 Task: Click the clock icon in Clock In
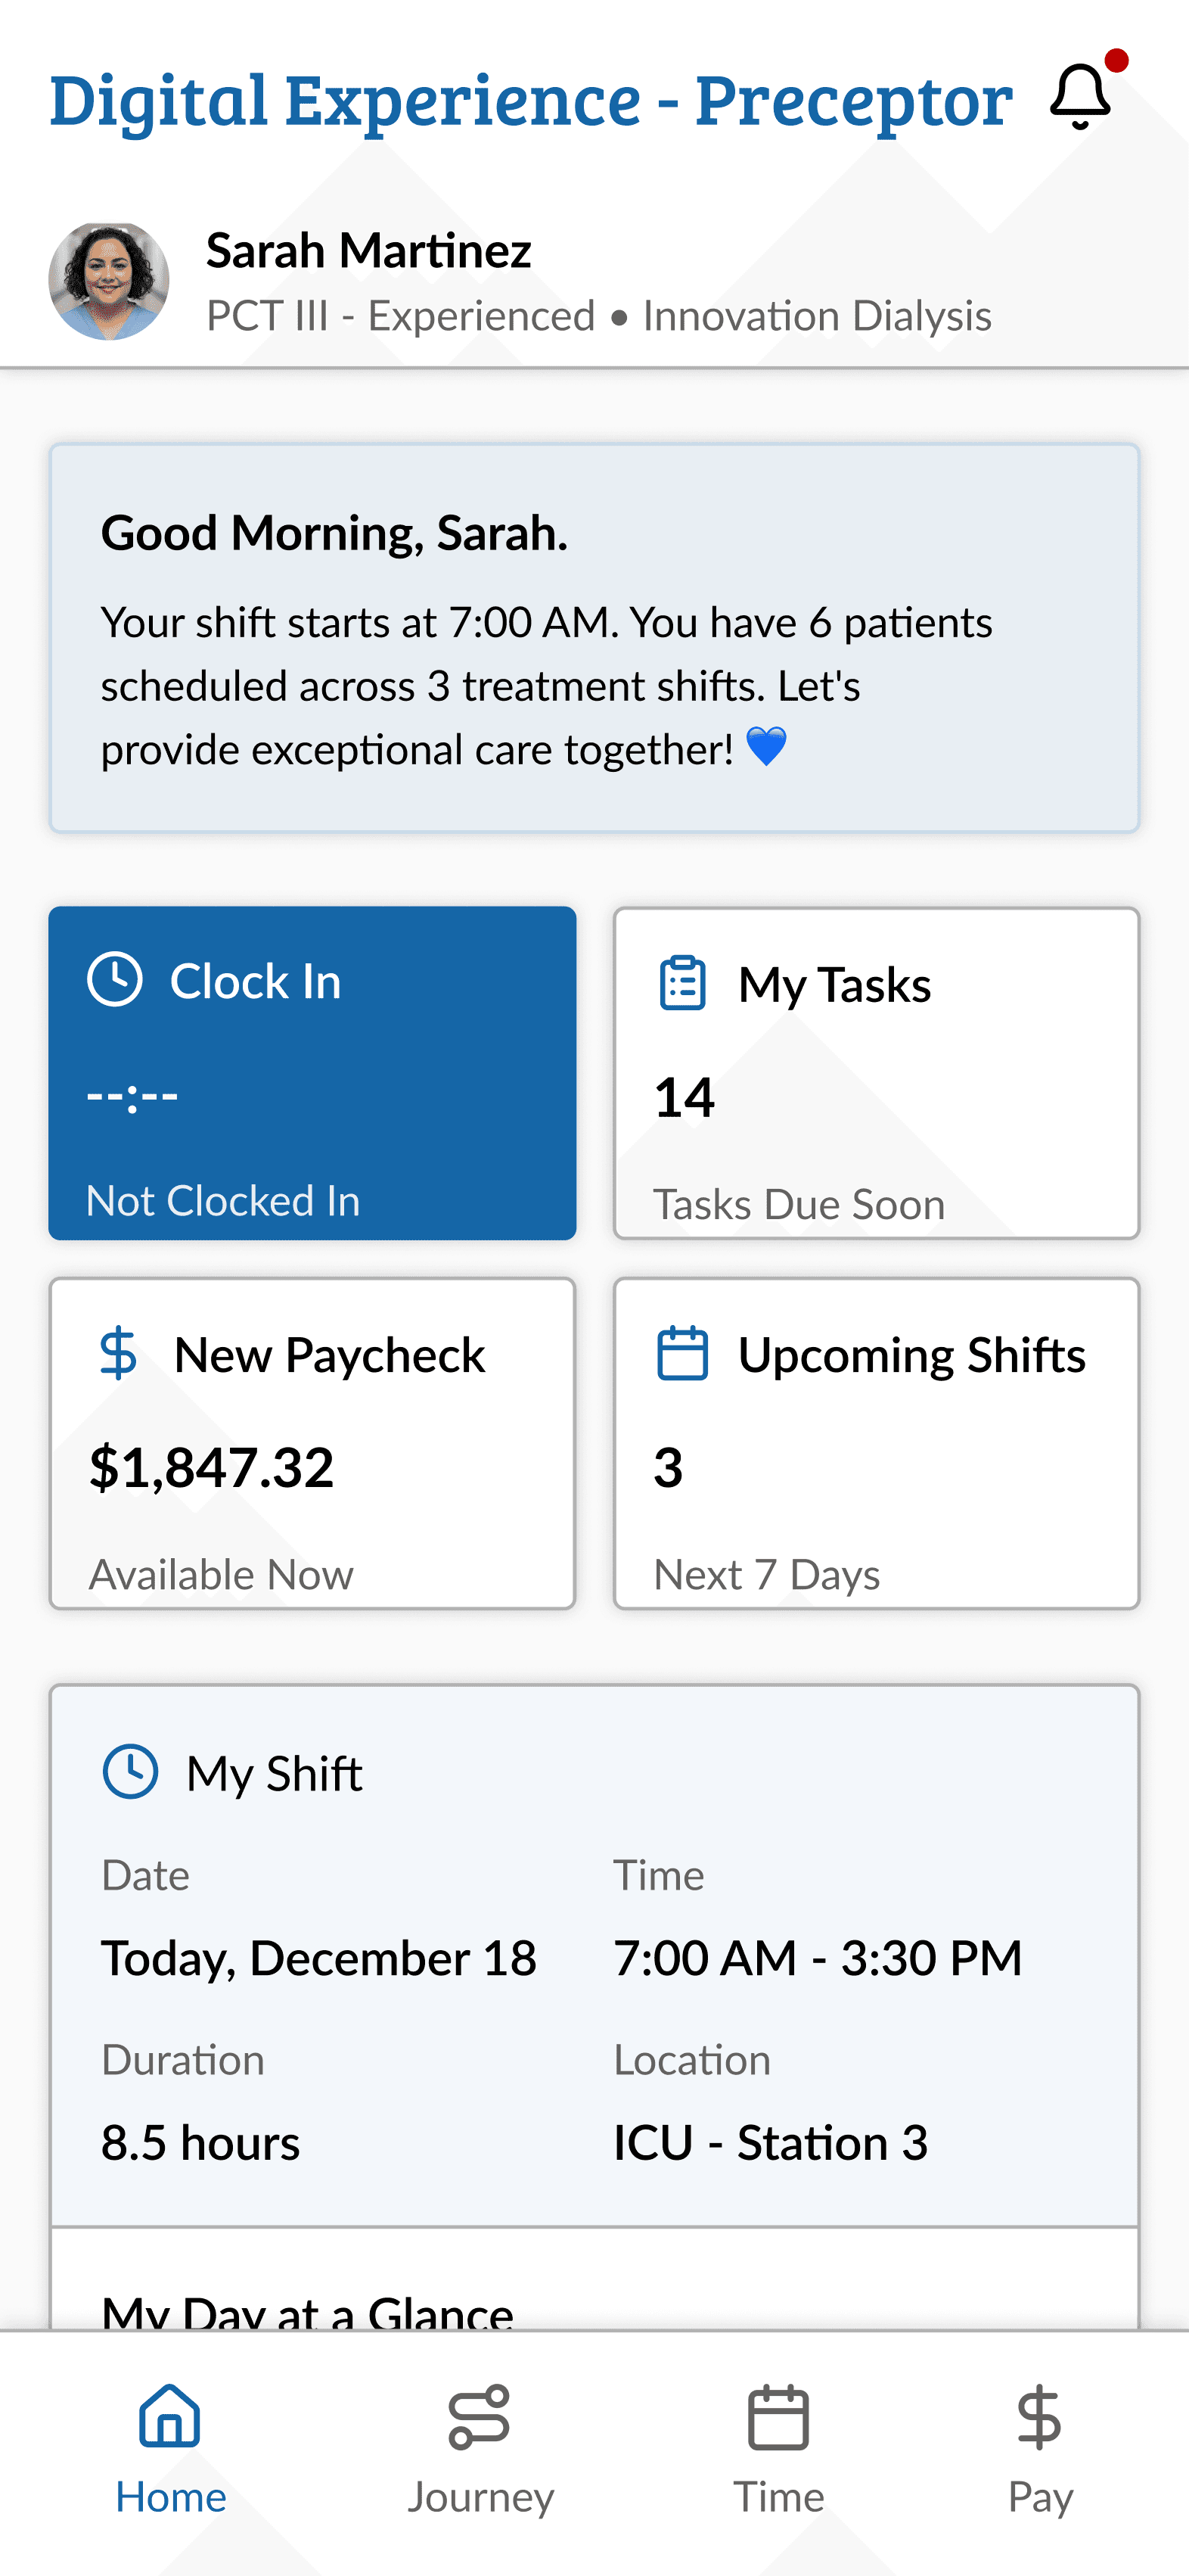click(x=115, y=979)
